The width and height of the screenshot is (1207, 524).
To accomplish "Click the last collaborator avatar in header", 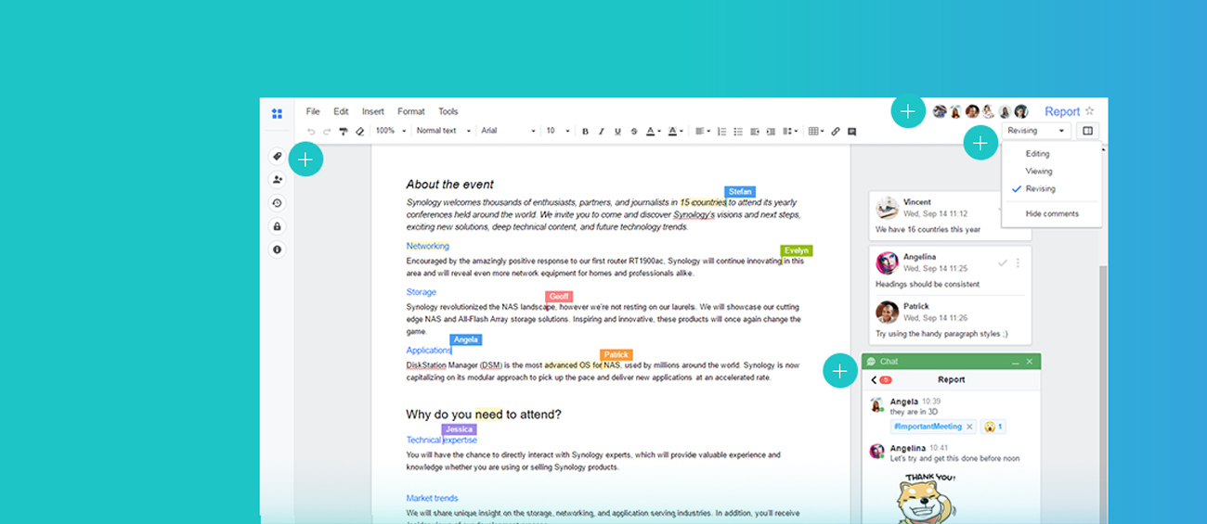I will [x=1021, y=111].
